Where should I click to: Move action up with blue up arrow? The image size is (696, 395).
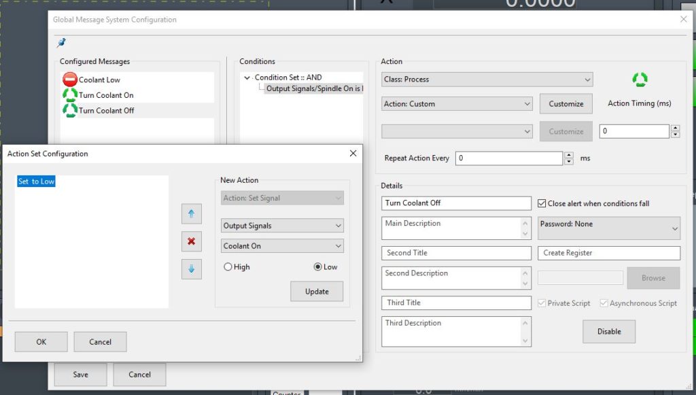click(191, 213)
